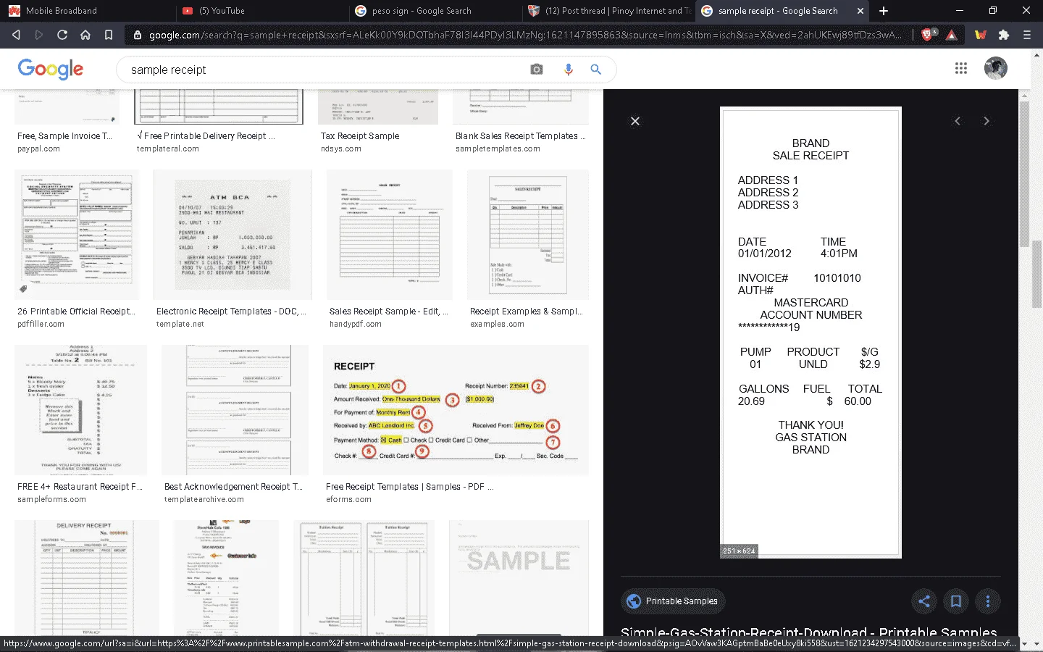Open Google apps grid
The height and width of the screenshot is (652, 1043).
961,68
